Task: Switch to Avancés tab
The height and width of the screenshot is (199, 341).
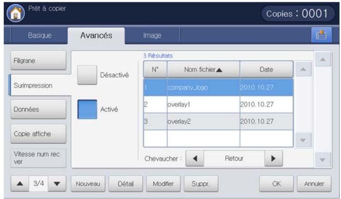Action: click(x=96, y=35)
